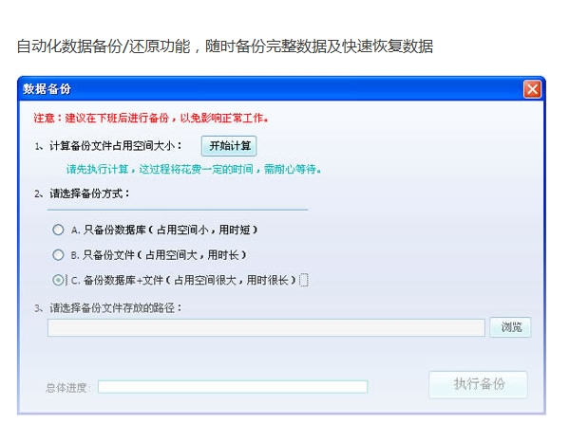Select option C 备份数据库+文件
The height and width of the screenshot is (443, 569).
(58, 280)
